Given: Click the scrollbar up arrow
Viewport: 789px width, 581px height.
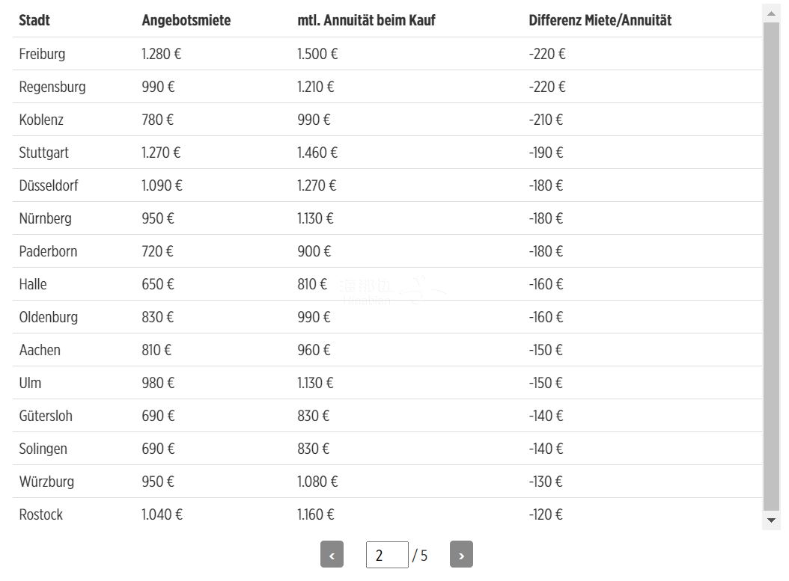Looking at the screenshot, I should tap(771, 13).
